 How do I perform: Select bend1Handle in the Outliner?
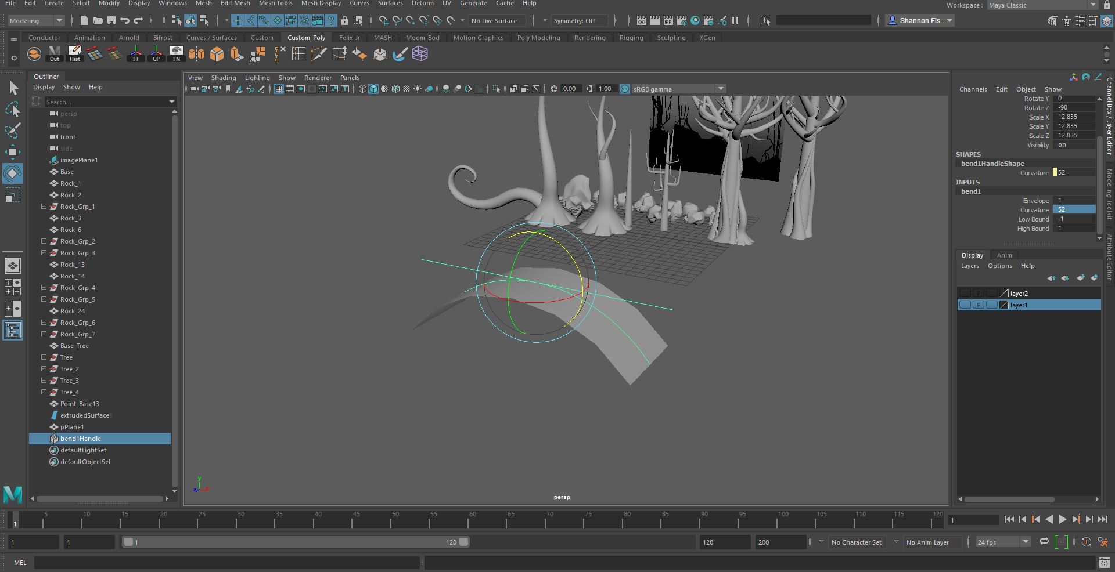click(81, 439)
